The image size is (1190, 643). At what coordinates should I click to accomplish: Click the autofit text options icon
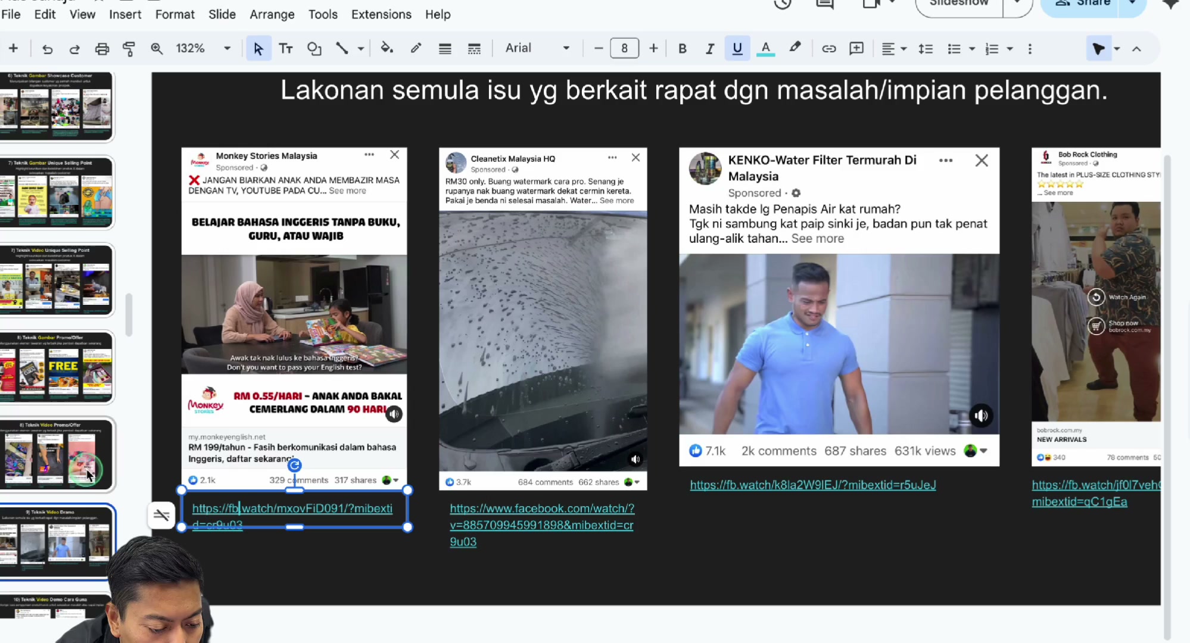tap(161, 515)
